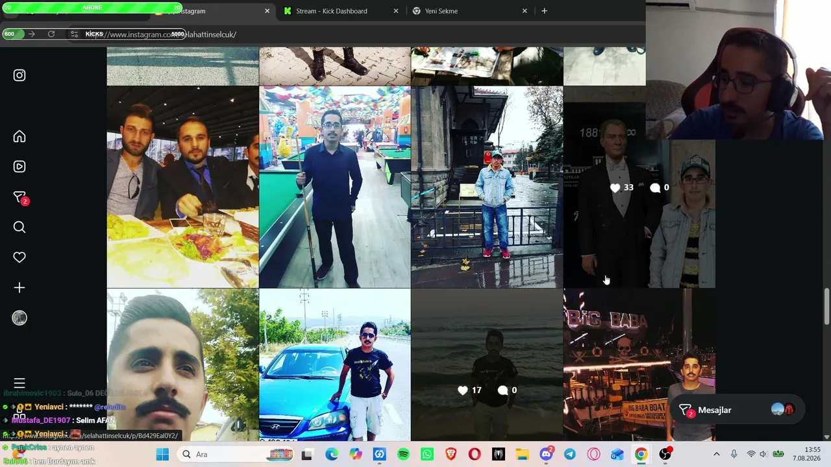Open the Big Baba Boat photo post
This screenshot has width=831, height=467.
(x=639, y=365)
